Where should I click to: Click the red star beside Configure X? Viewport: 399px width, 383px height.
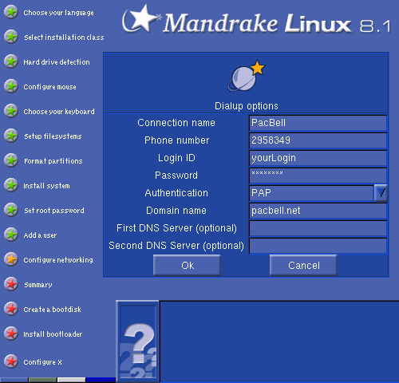point(11,361)
